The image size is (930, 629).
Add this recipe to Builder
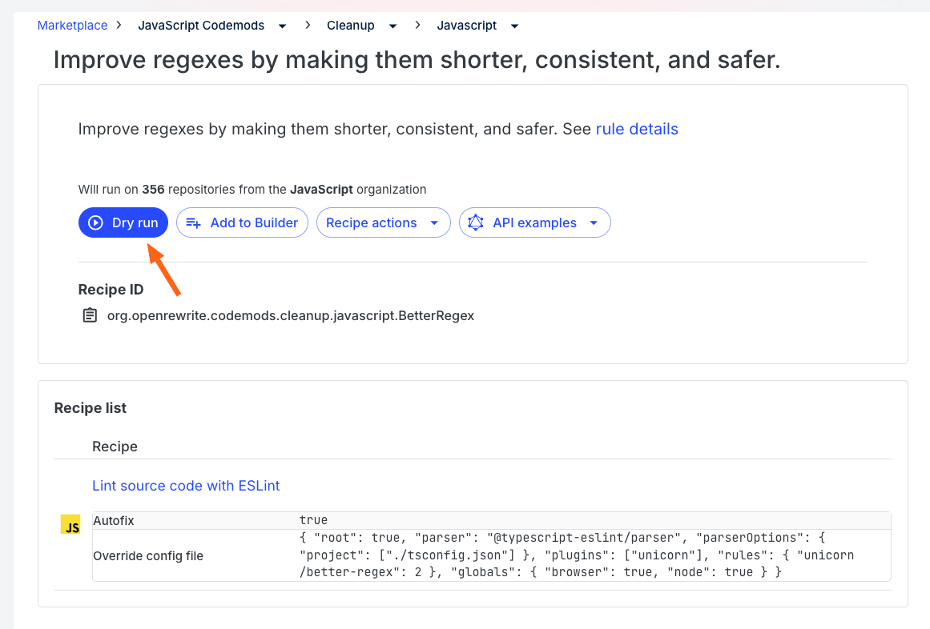242,222
